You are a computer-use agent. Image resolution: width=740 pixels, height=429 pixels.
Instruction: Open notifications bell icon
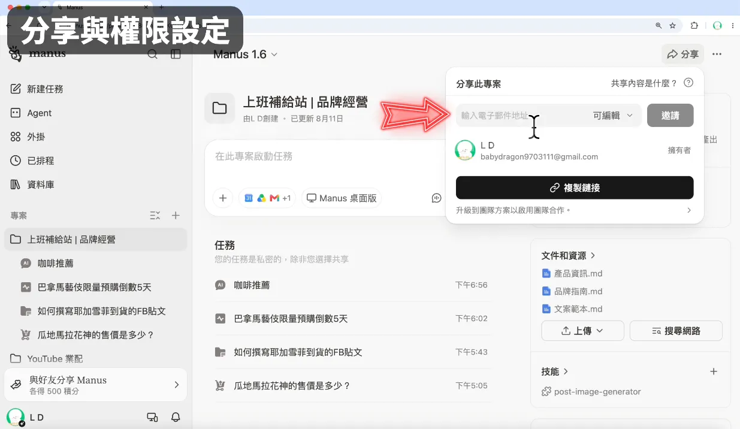pyautogui.click(x=176, y=417)
